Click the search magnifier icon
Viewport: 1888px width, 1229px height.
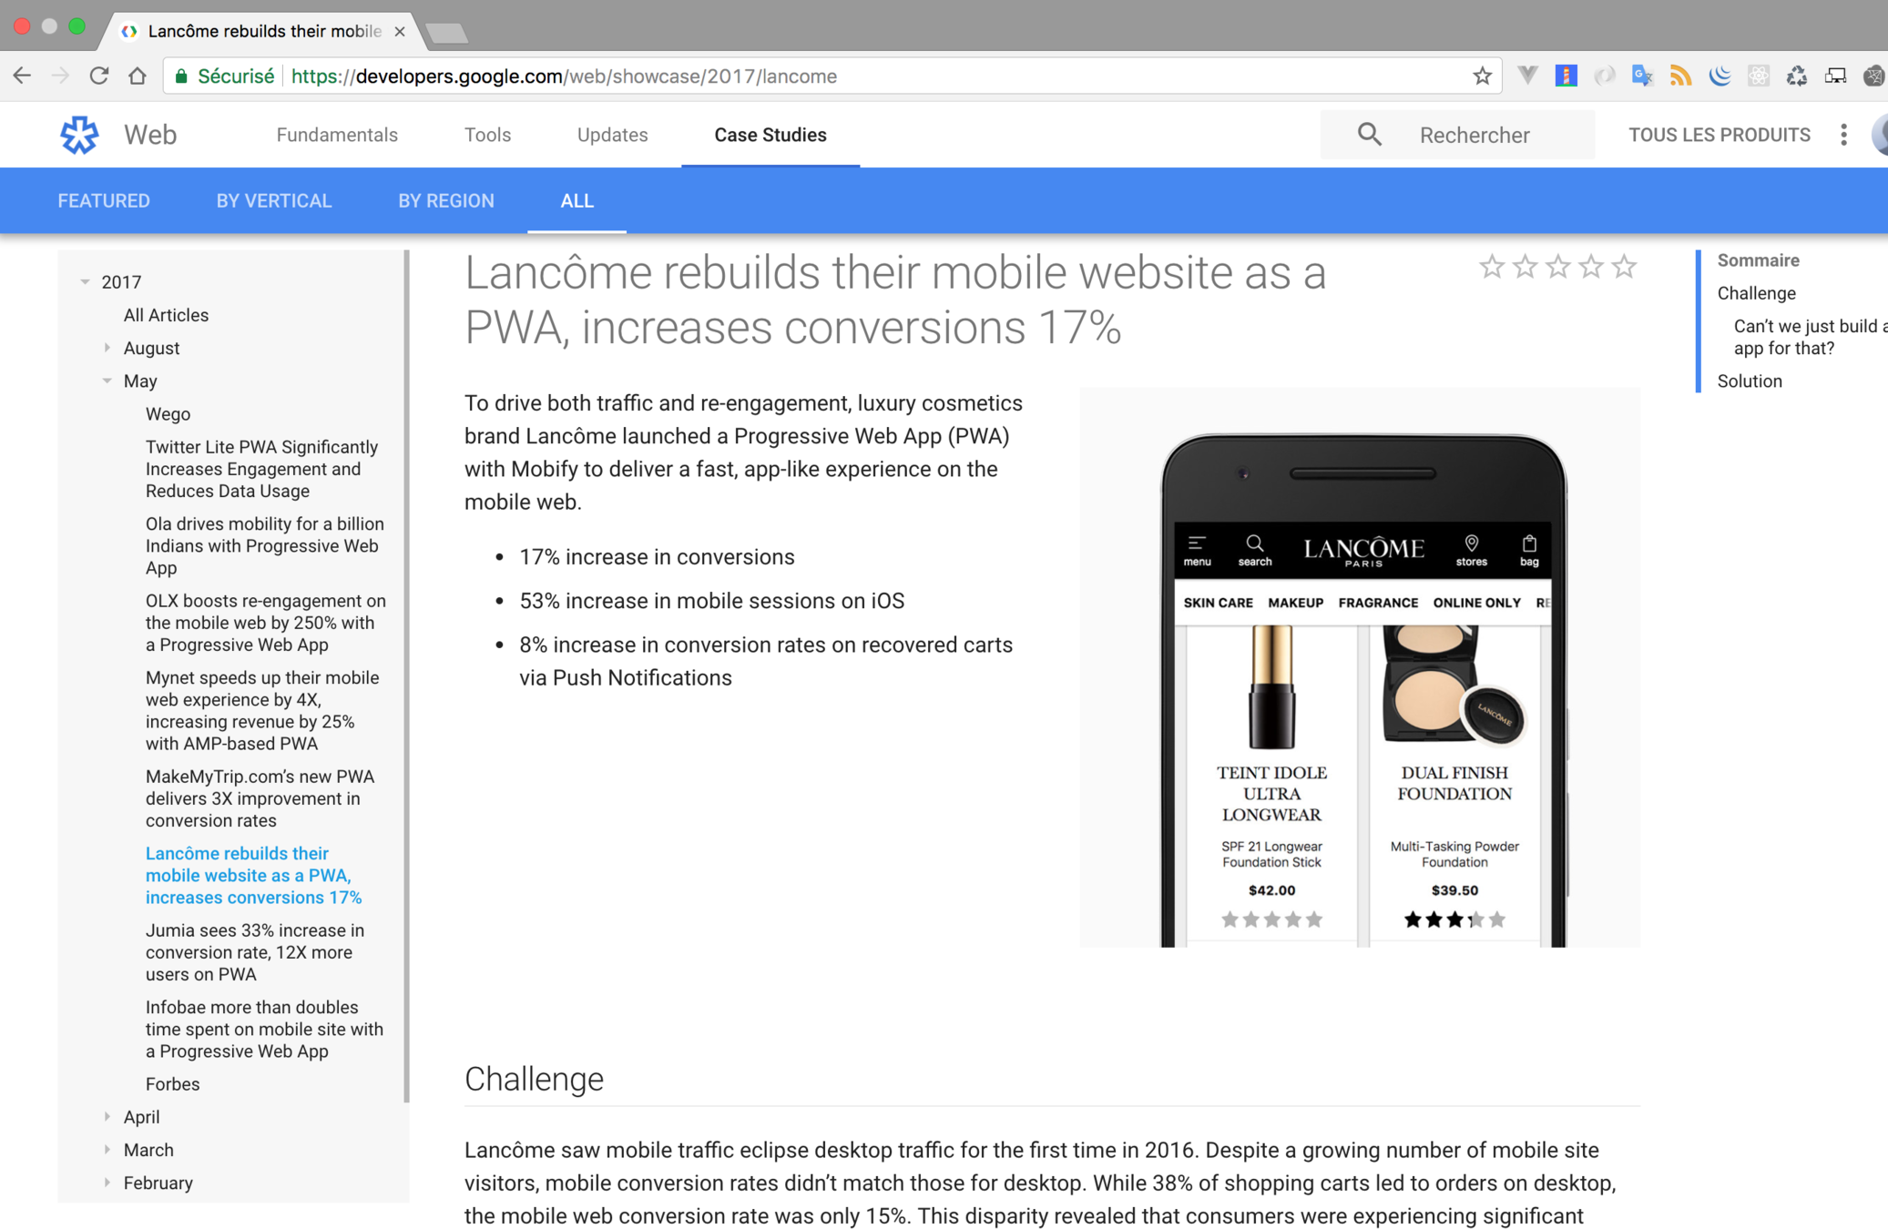[x=1369, y=135]
